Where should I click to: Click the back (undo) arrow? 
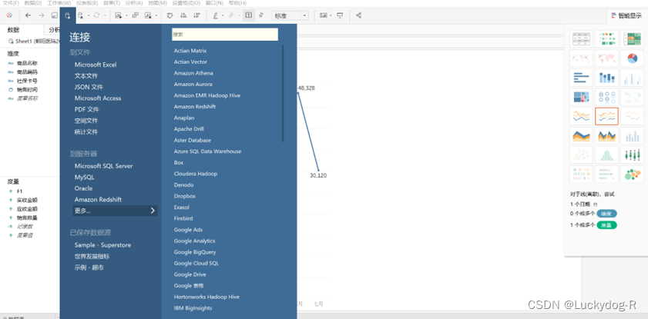28,15
